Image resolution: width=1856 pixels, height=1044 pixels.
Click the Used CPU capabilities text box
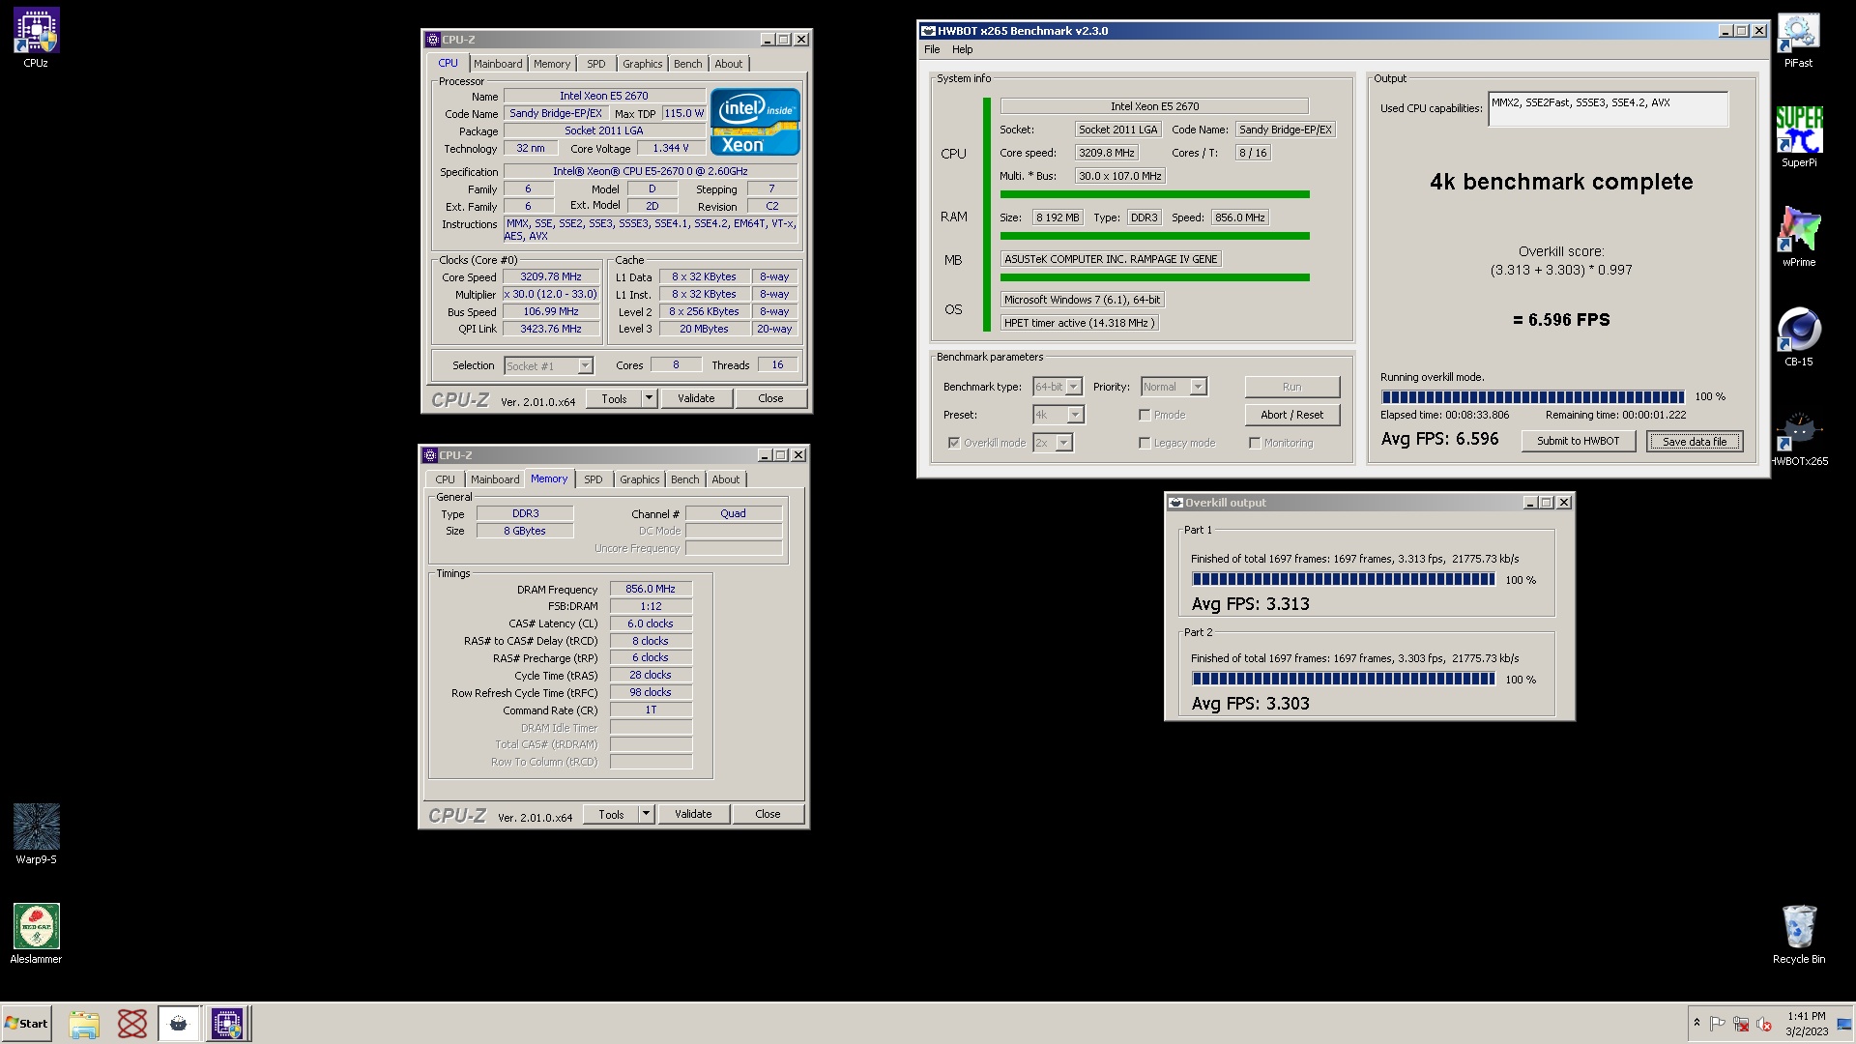tap(1608, 109)
